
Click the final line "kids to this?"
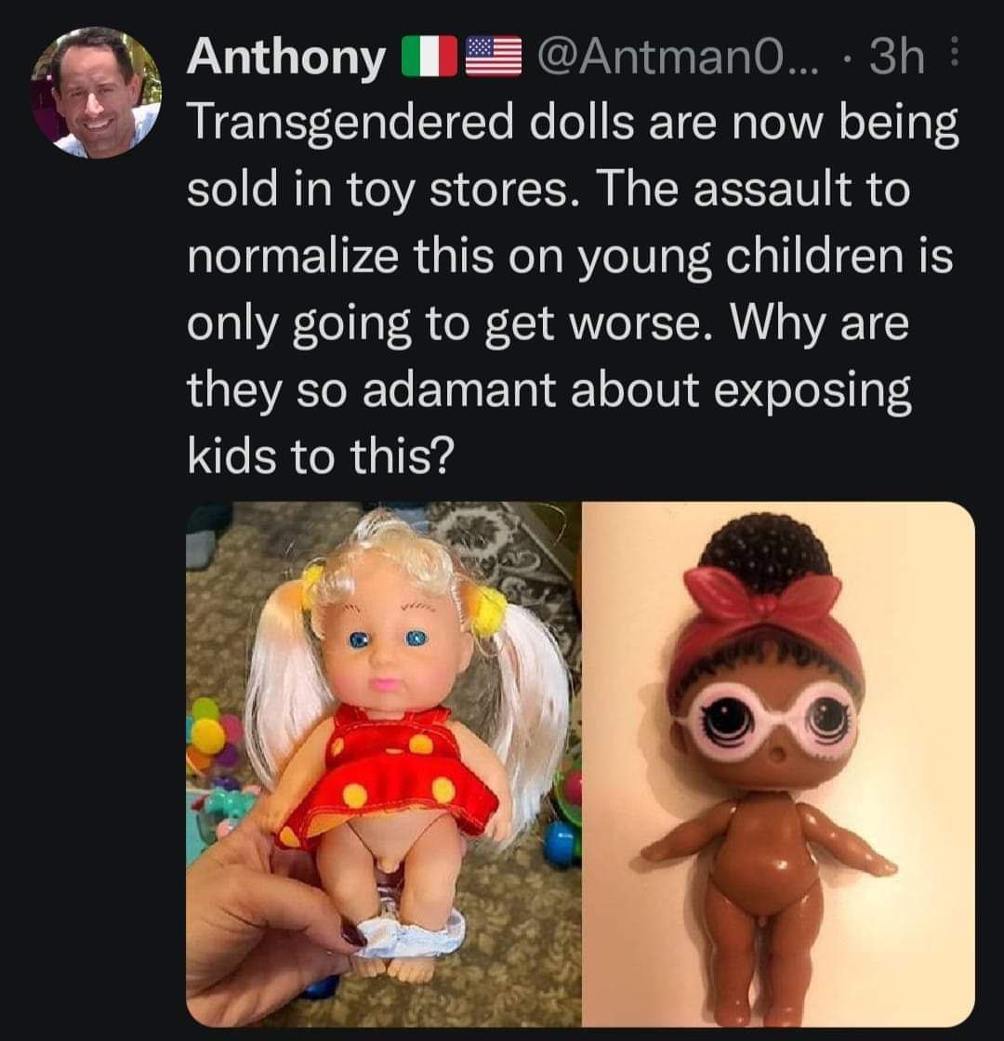[x=322, y=457]
